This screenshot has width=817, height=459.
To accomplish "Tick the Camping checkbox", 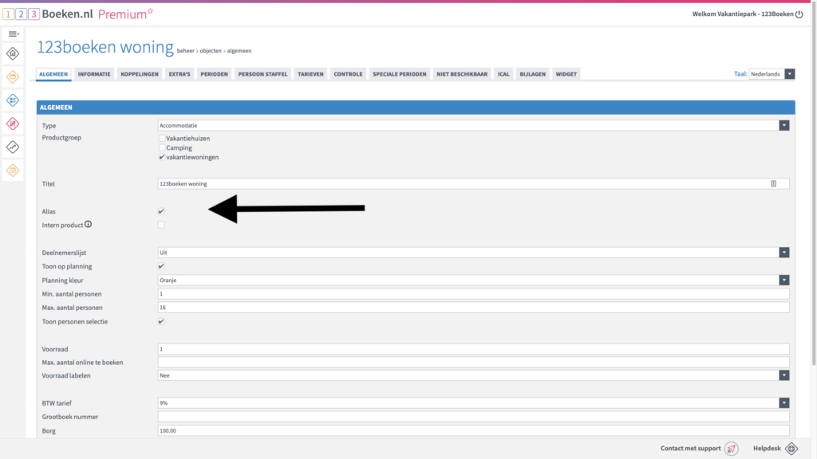I will pyautogui.click(x=162, y=147).
